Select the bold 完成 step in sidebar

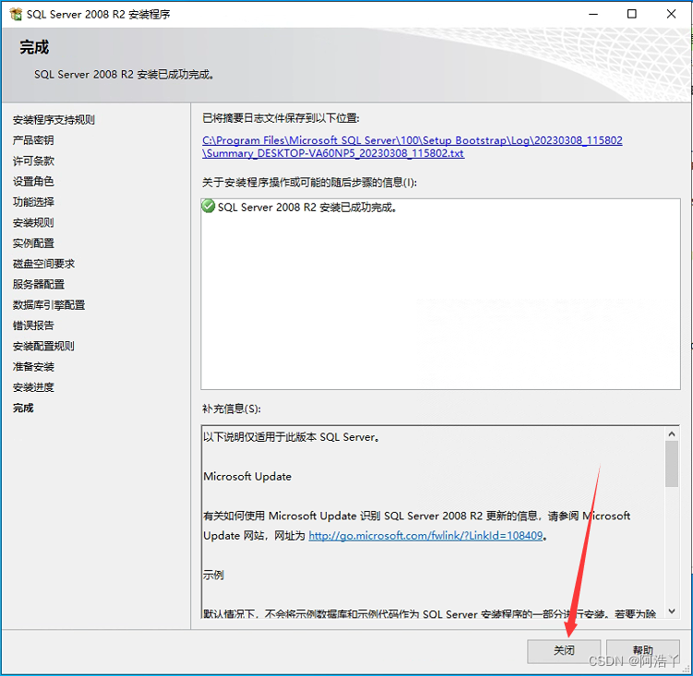coord(23,408)
